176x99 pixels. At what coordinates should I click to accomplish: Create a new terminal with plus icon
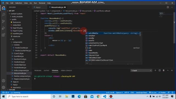coord(155,70)
